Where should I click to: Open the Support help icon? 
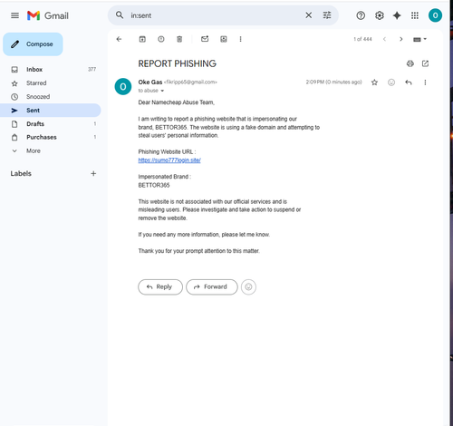[361, 15]
